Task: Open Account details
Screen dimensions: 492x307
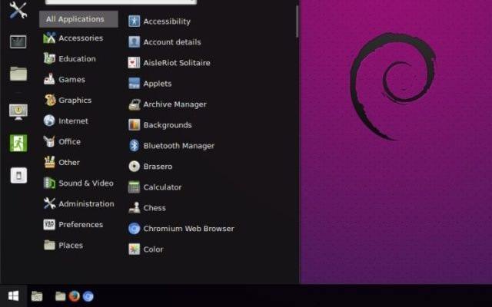Action: [165, 42]
